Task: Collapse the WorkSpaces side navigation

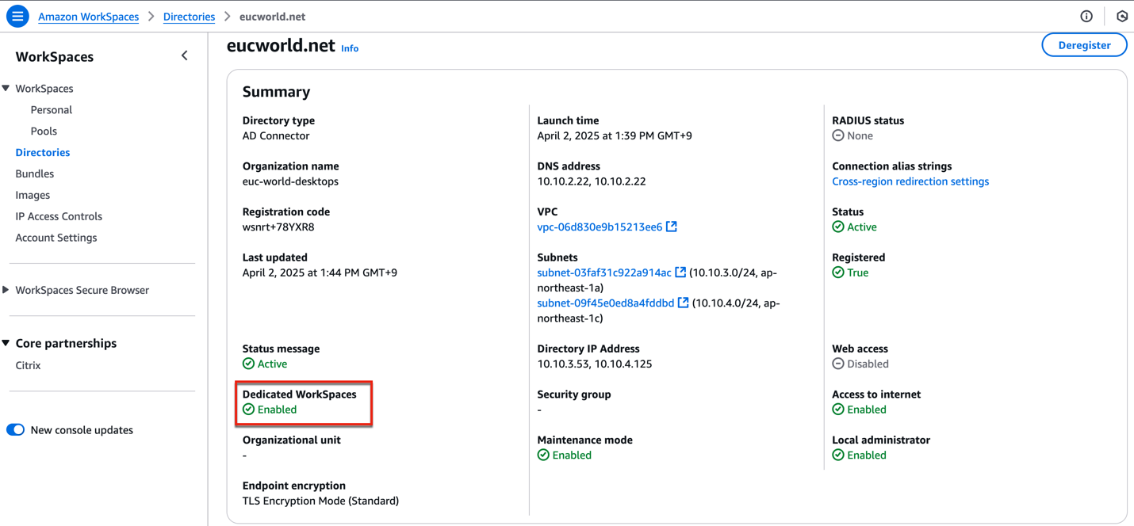Action: pyautogui.click(x=185, y=56)
